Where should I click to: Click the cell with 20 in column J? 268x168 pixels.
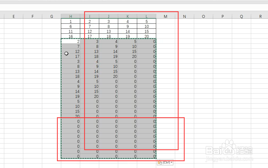point(109,76)
